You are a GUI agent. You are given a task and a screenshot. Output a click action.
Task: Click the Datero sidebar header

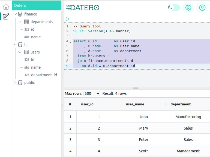click(x=37, y=5)
